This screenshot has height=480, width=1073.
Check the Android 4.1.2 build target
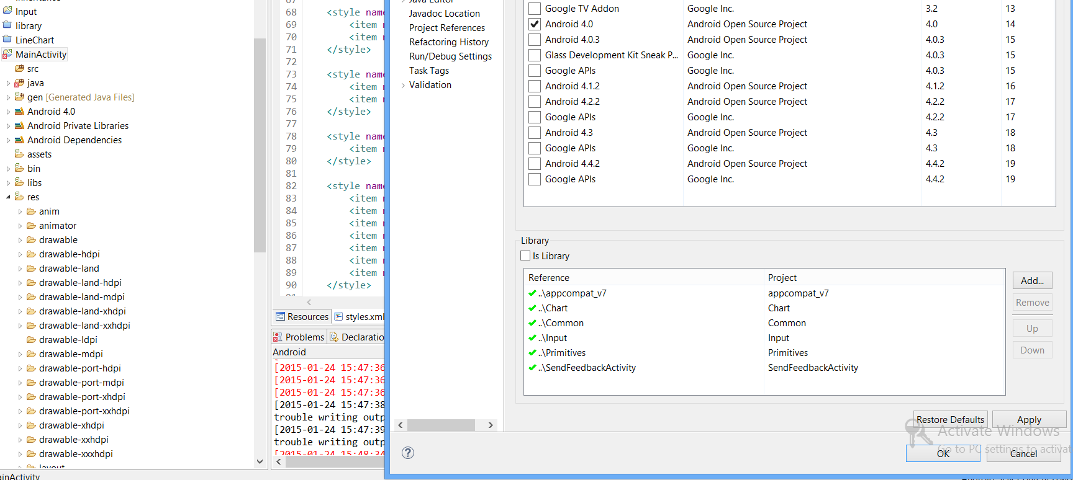coord(534,86)
